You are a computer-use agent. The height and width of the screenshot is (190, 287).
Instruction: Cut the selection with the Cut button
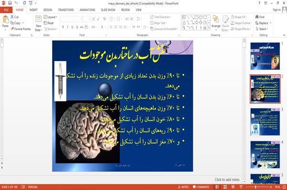pyautogui.click(x=14, y=17)
